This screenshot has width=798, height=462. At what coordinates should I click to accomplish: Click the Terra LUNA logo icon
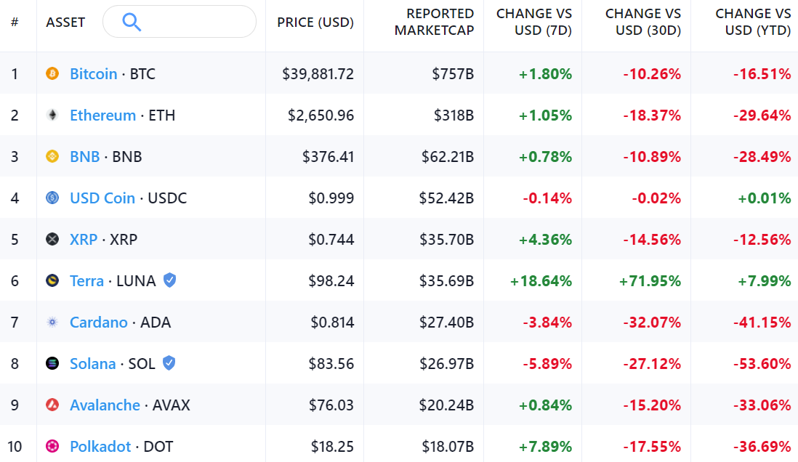click(52, 280)
